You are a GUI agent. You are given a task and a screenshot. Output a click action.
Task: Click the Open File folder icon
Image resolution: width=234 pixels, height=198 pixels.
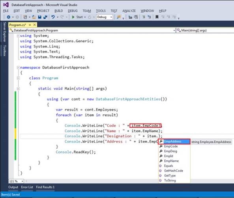pos(34,17)
